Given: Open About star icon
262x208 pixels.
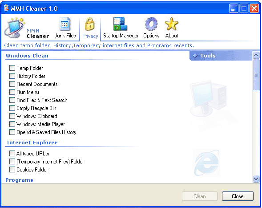Looking at the screenshot, I should [x=171, y=24].
